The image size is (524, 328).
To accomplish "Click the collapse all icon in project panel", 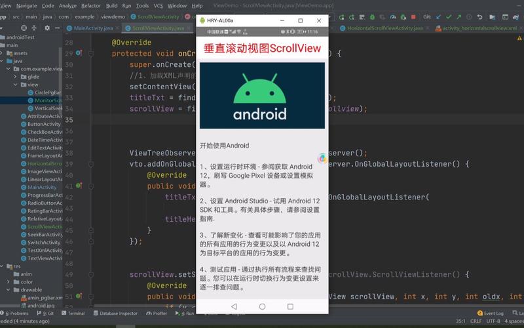I will coord(34,28).
